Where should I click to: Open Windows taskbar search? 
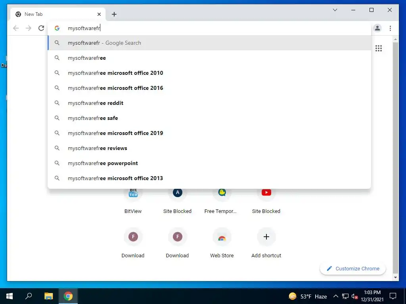[x=29, y=296]
